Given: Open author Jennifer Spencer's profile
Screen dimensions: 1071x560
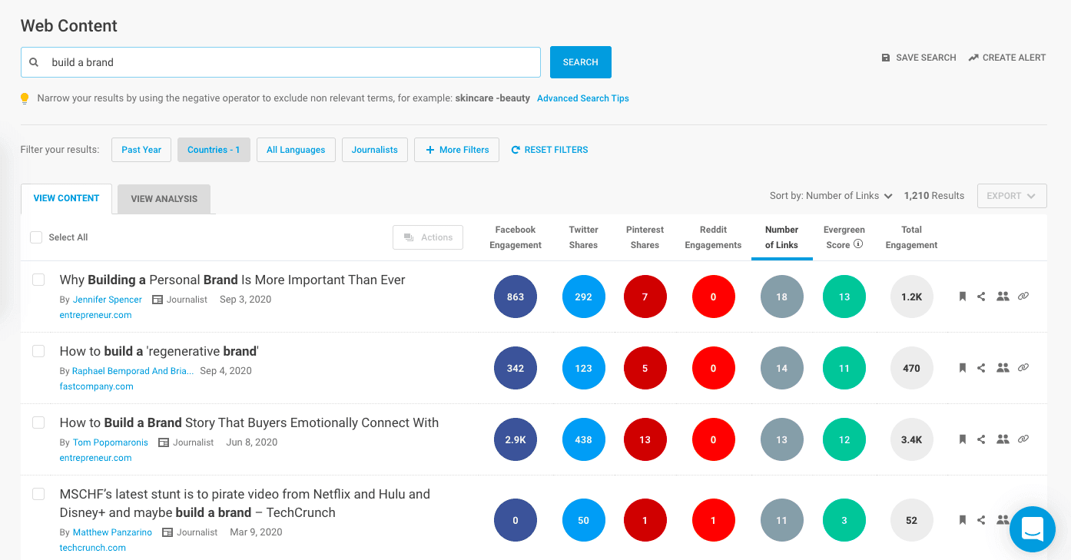Looking at the screenshot, I should tap(107, 300).
